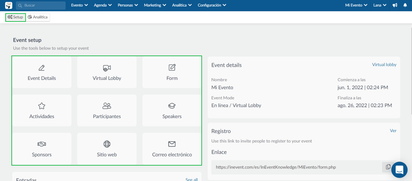The width and height of the screenshot is (412, 181).
Task: Expand the Configuración menu
Action: [x=212, y=5]
